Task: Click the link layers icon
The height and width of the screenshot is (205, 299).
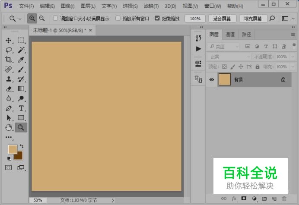Action: (224, 199)
